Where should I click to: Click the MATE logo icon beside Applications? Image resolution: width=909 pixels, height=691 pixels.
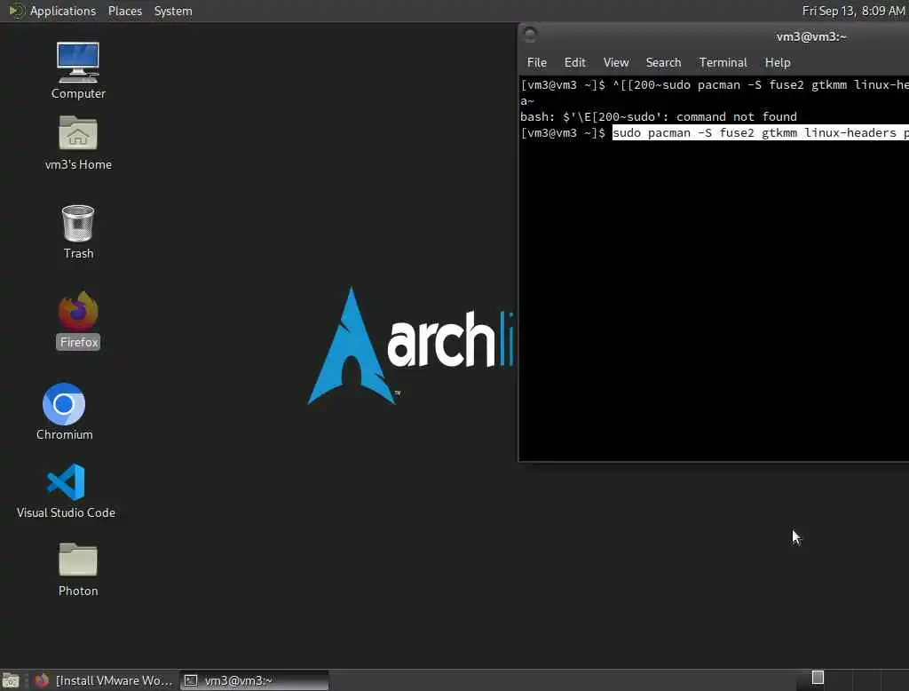[x=16, y=11]
